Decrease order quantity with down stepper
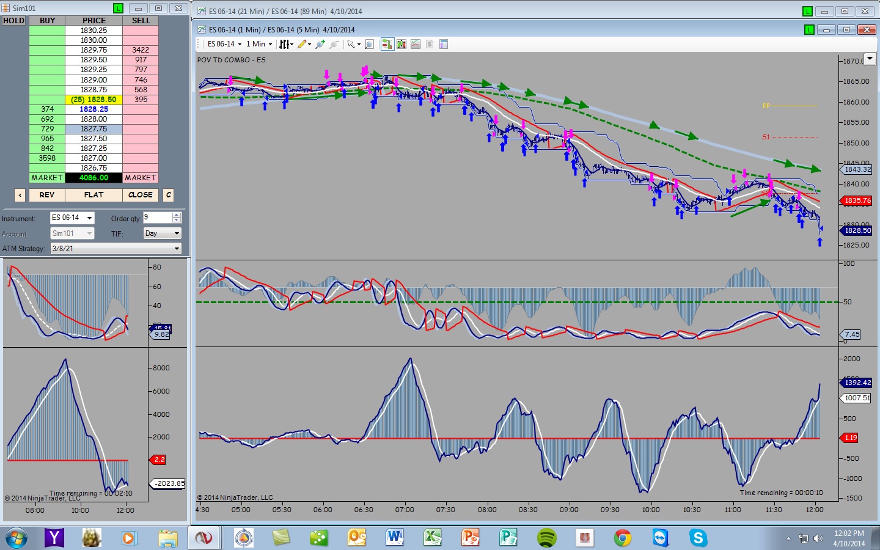 coord(177,221)
